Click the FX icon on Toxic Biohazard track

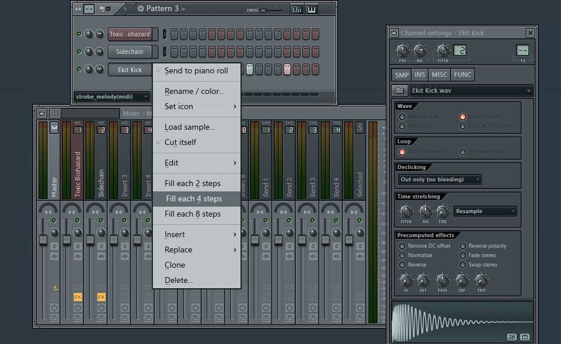point(78,297)
